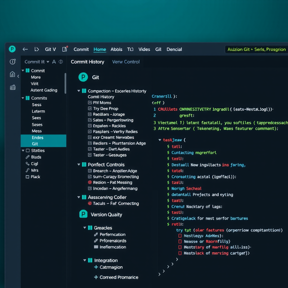Open the Verw Control tab
Screen dimensions: 288x288
point(126,62)
